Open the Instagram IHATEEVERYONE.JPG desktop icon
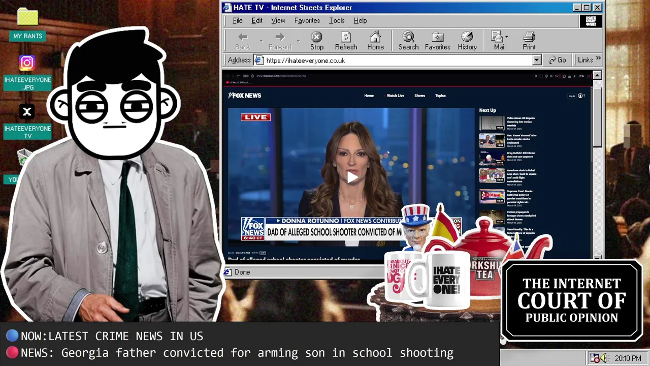 [x=27, y=72]
